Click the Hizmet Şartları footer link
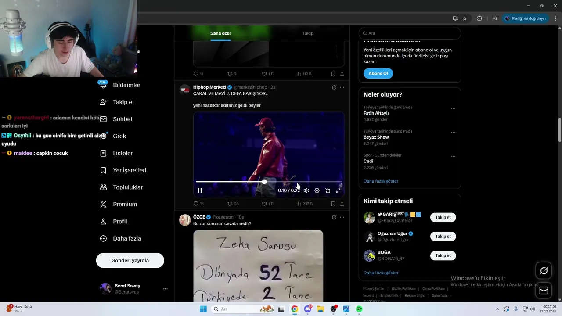 pos(374,288)
